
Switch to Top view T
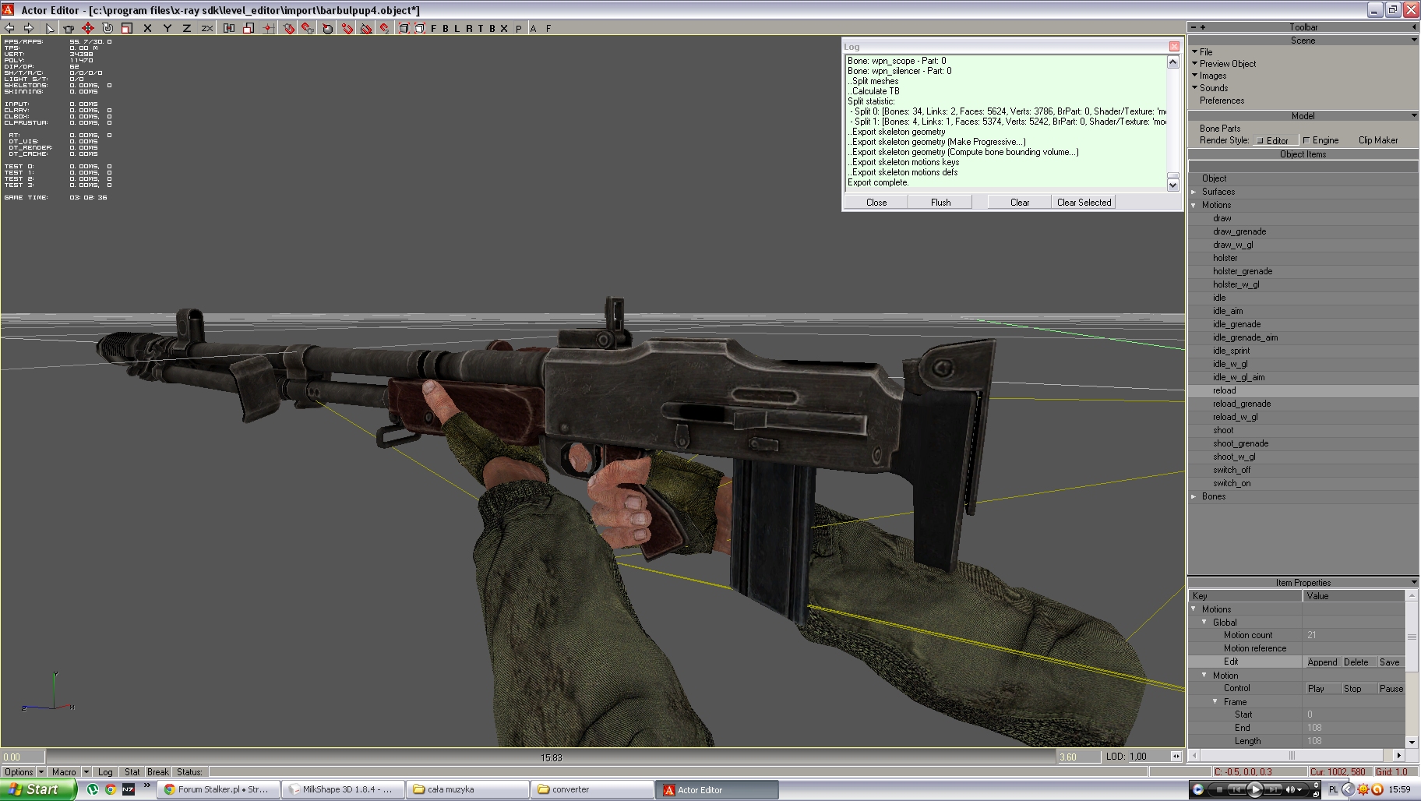[481, 28]
